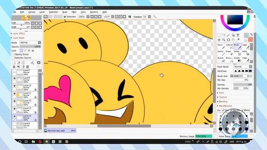Select the Move tool
Viewport: 267px width, 150px height.
[219, 40]
